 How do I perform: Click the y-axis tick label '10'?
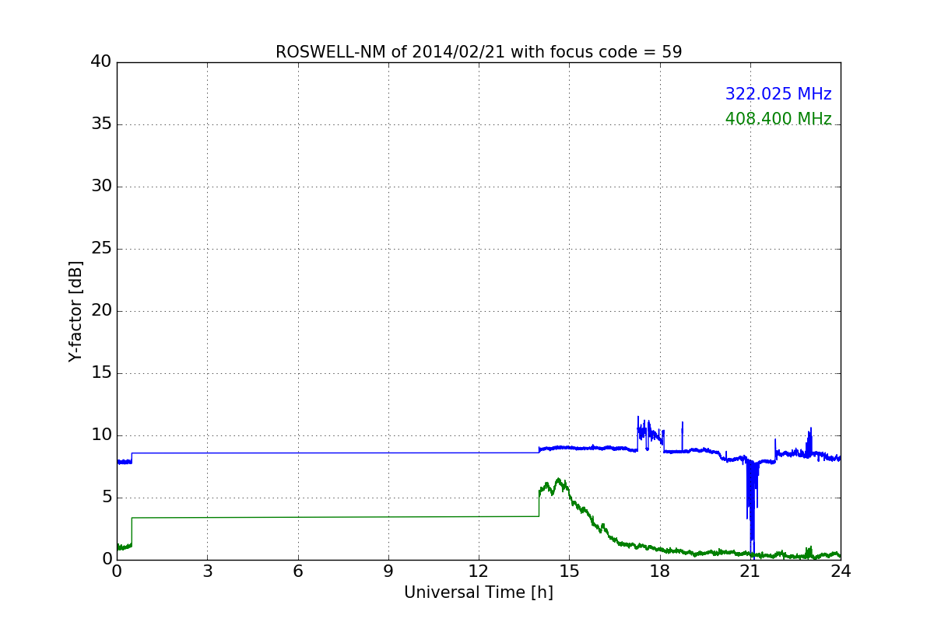click(x=102, y=435)
